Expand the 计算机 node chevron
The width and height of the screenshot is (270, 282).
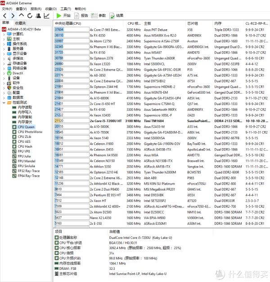coord(4,34)
